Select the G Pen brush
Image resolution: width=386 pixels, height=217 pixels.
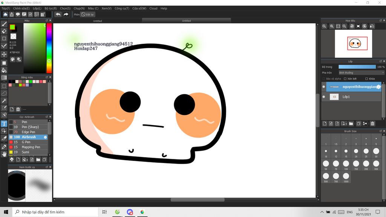[28, 142]
